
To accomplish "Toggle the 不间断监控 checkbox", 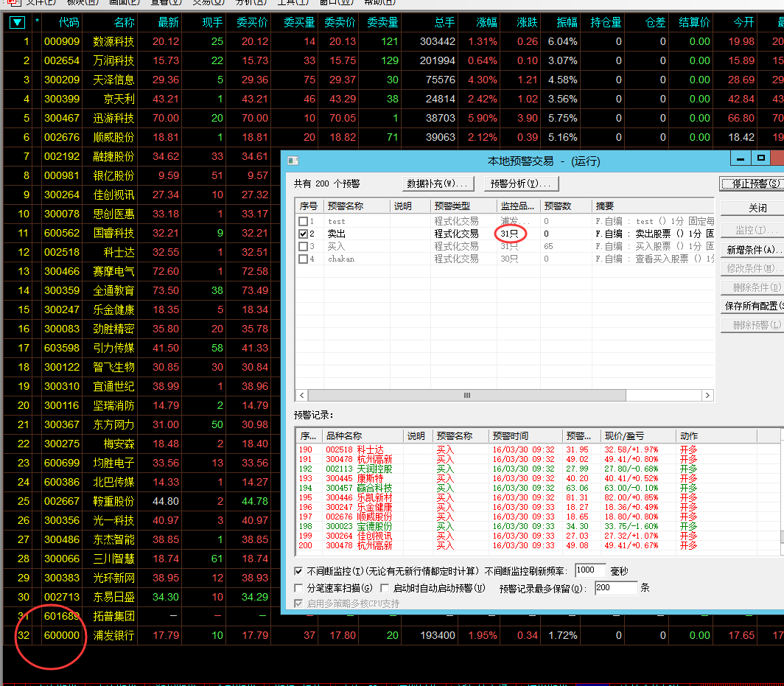I will [298, 571].
